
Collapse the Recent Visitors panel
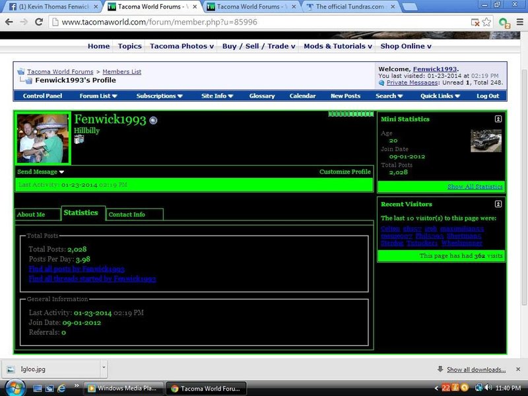click(x=498, y=204)
